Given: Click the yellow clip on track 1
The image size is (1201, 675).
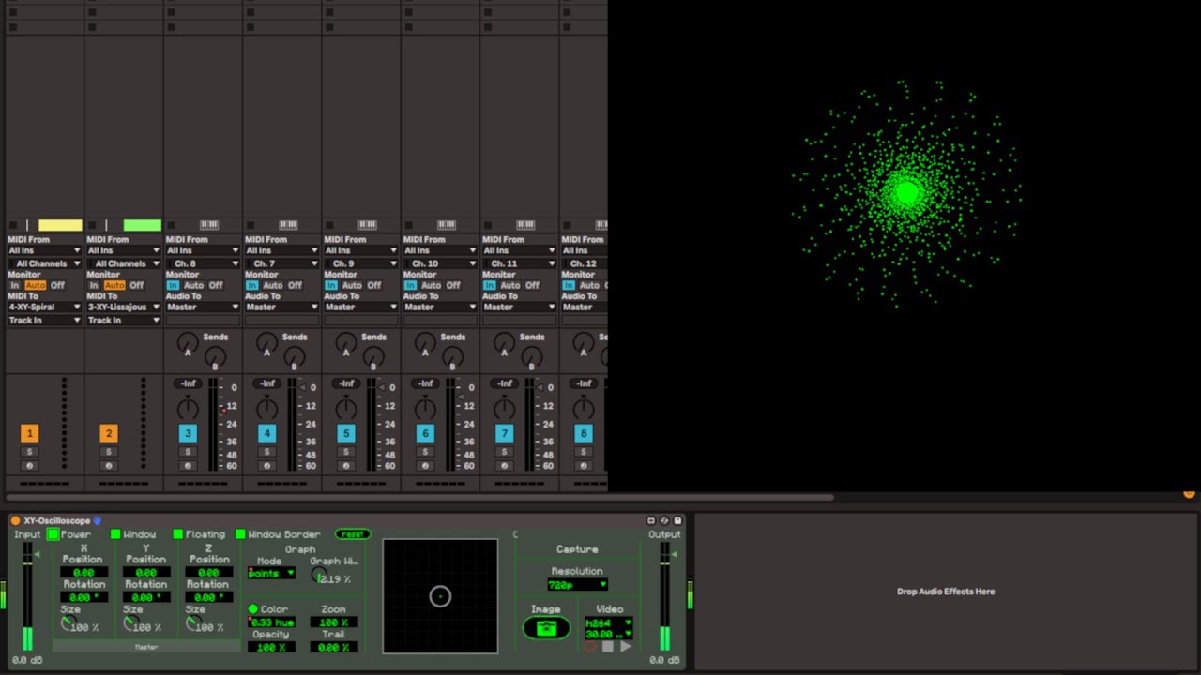Looking at the screenshot, I should [x=60, y=225].
